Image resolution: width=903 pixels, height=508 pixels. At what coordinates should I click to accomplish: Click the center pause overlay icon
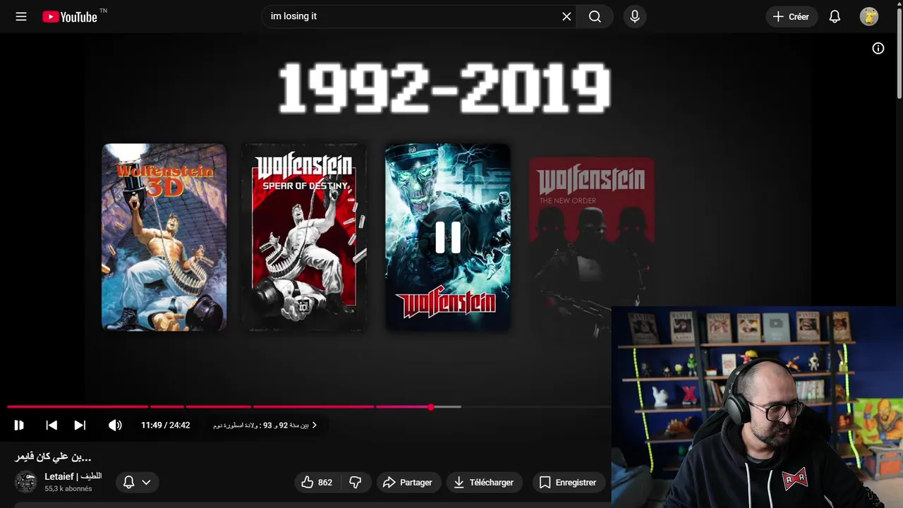click(448, 237)
